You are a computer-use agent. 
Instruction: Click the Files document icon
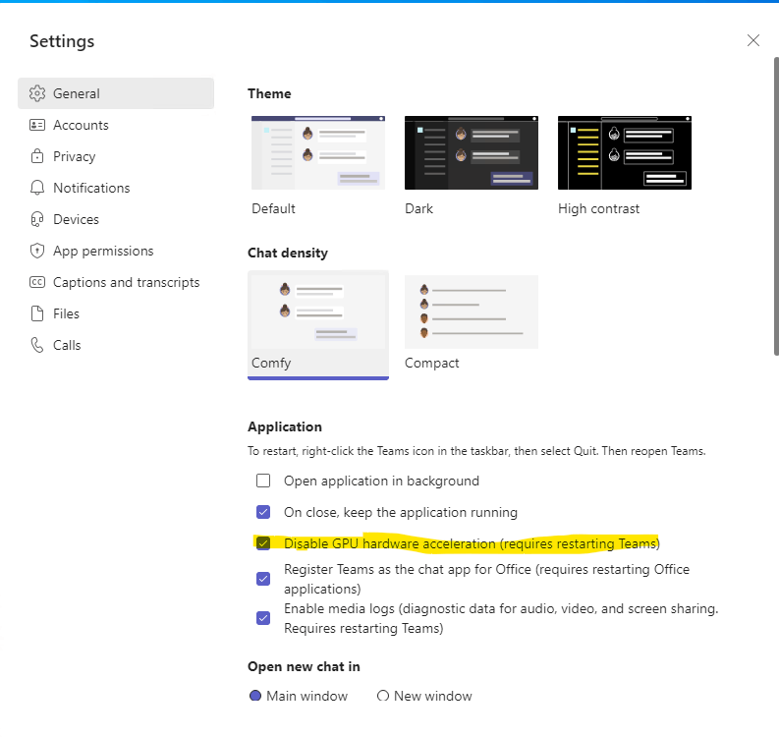point(37,313)
